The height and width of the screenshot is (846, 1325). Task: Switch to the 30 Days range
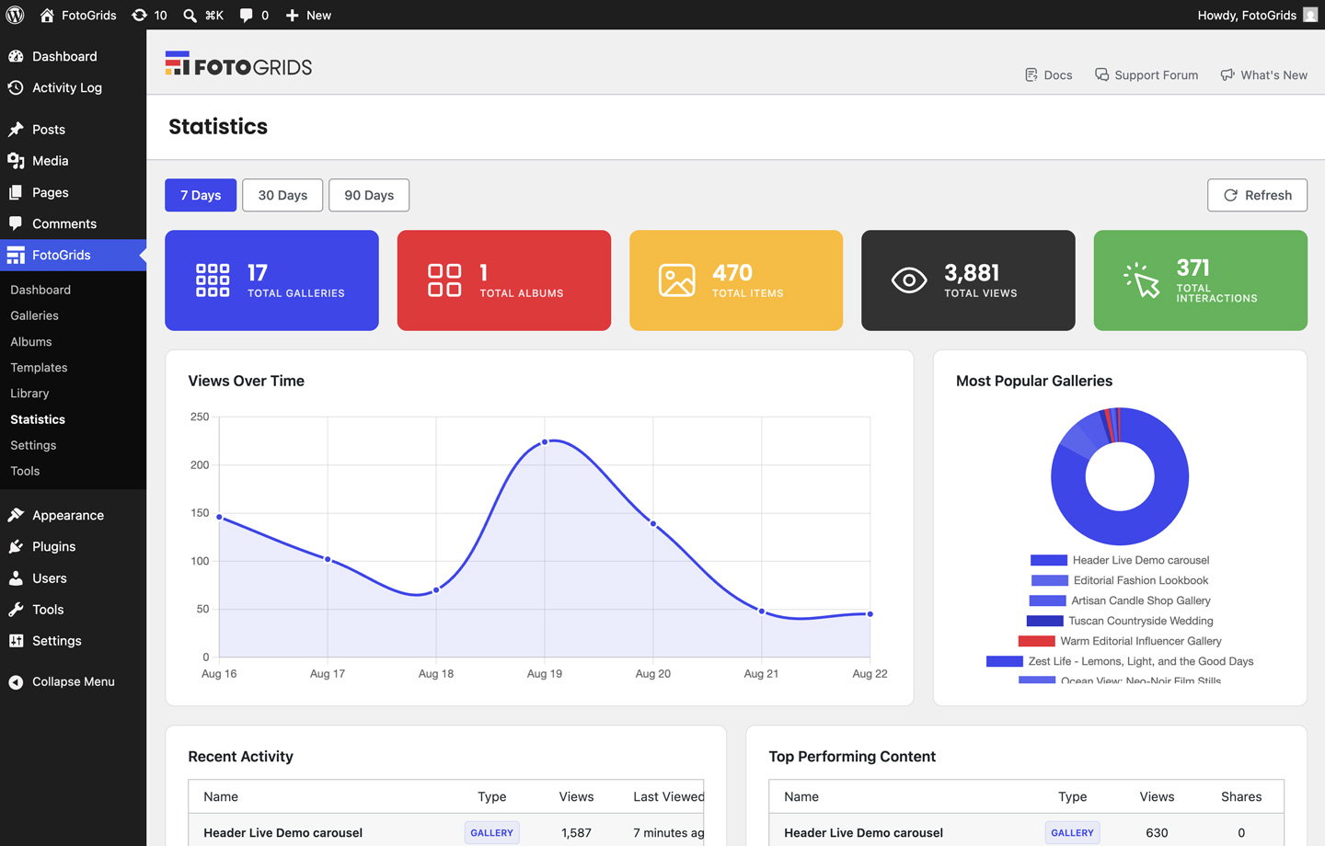pyautogui.click(x=282, y=195)
